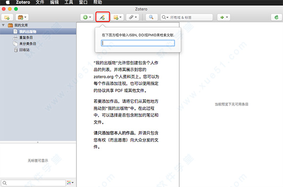Open the search mode dropdown arrow
This screenshot has width=283, height=187.
(x=167, y=17)
